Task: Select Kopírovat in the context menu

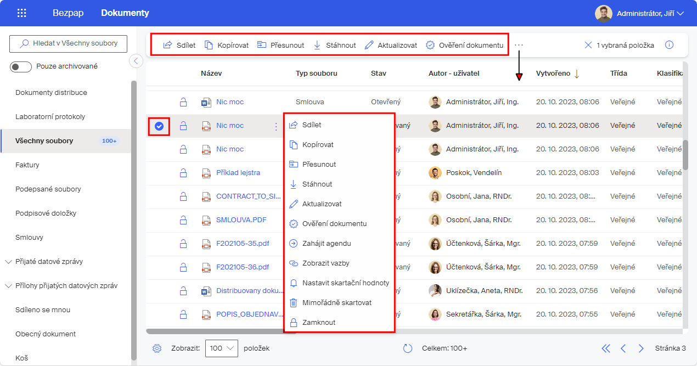Action: click(339, 145)
